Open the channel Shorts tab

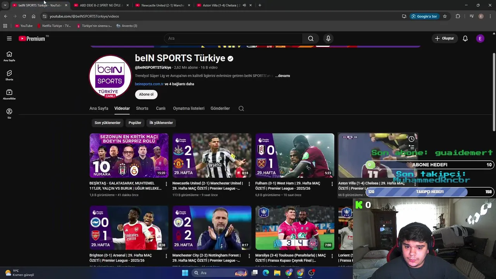click(142, 108)
